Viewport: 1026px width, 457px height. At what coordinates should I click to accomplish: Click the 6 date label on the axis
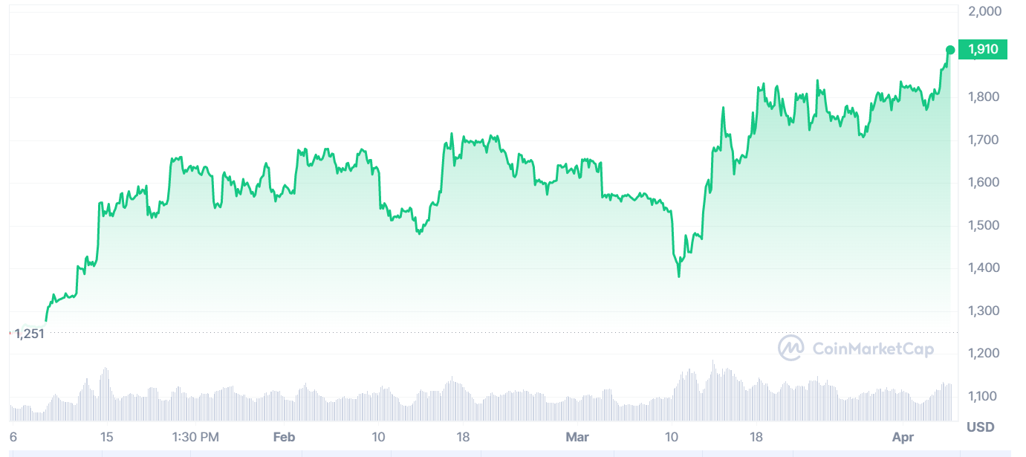pyautogui.click(x=13, y=437)
